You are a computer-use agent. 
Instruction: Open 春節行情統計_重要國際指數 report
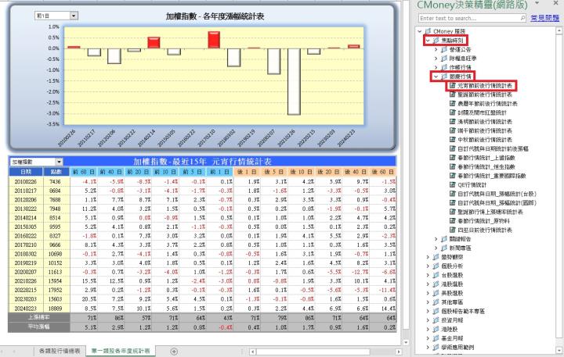(x=492, y=176)
